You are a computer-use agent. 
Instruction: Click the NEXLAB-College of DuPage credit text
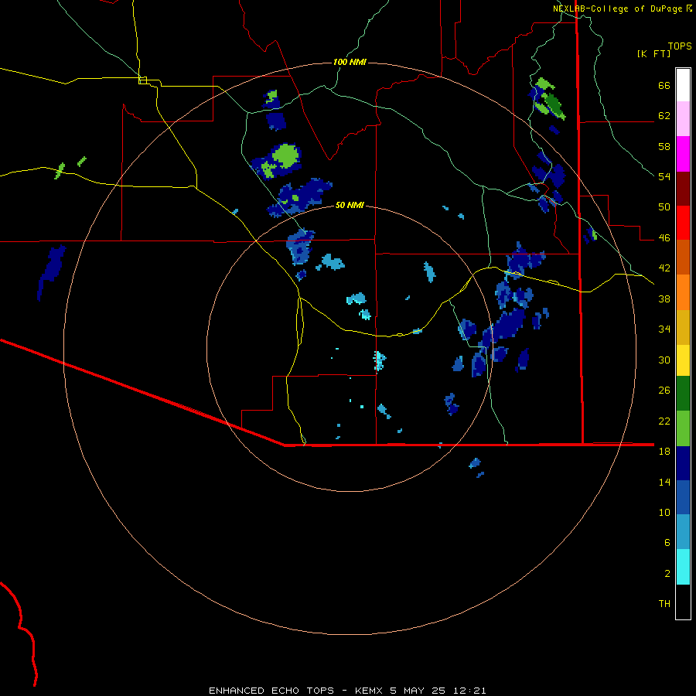click(x=618, y=9)
